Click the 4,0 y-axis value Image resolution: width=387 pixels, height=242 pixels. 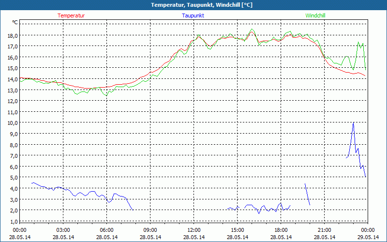14,189
